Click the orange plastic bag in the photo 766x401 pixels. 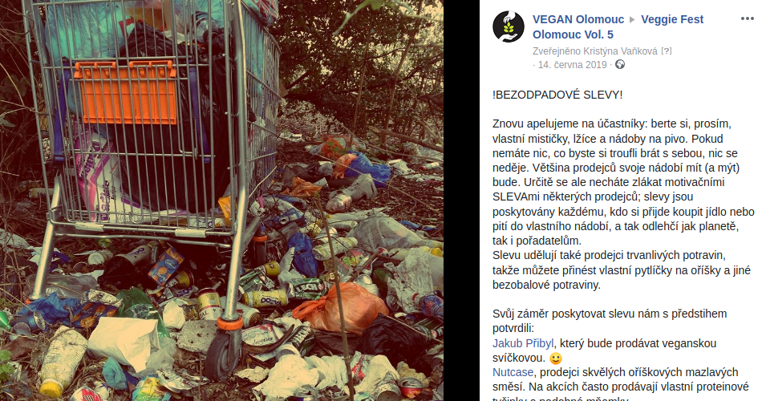coord(334,308)
